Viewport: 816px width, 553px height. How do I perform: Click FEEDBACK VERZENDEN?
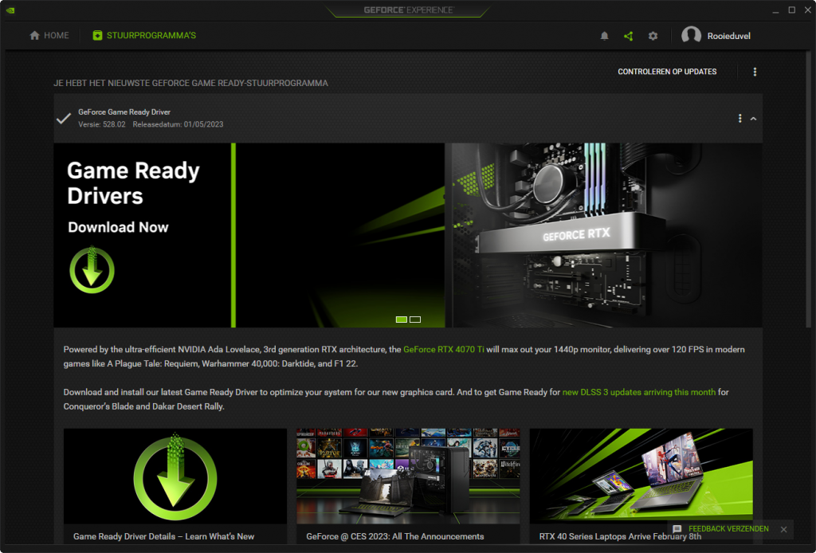point(728,528)
